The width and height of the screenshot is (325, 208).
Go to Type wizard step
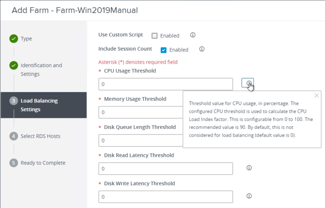click(26, 38)
